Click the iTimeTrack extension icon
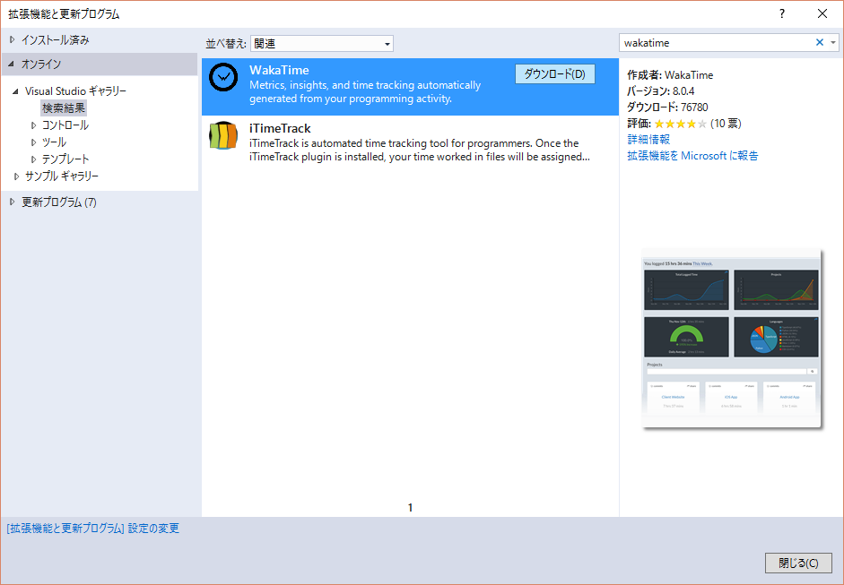This screenshot has height=585, width=844. click(x=223, y=135)
